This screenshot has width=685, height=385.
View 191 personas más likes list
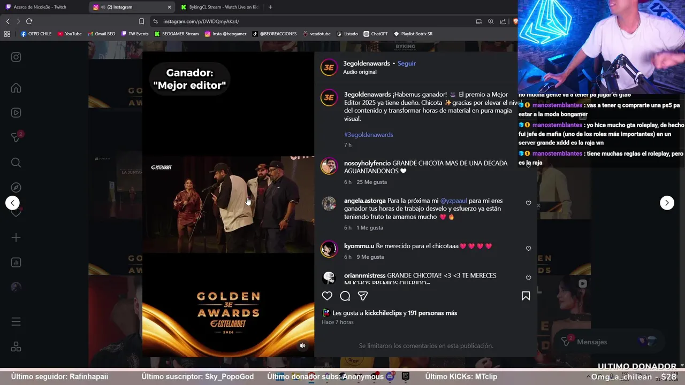tap(432, 313)
